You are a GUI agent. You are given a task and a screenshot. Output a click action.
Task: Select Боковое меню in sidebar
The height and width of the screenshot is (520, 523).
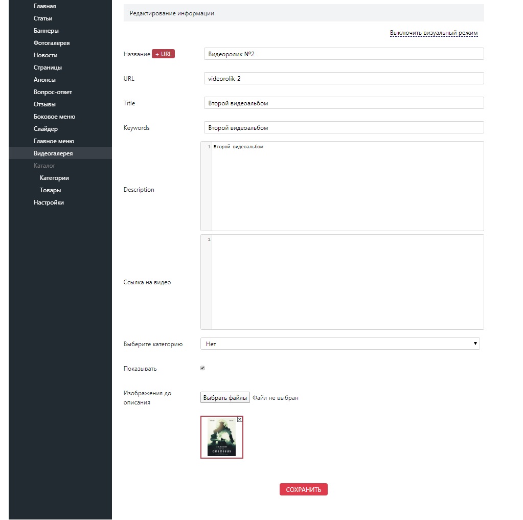click(x=54, y=117)
